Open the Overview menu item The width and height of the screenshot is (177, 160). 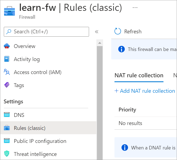click(25, 46)
